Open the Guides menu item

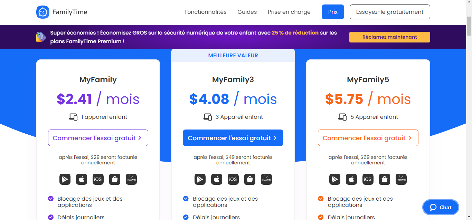coord(247,12)
